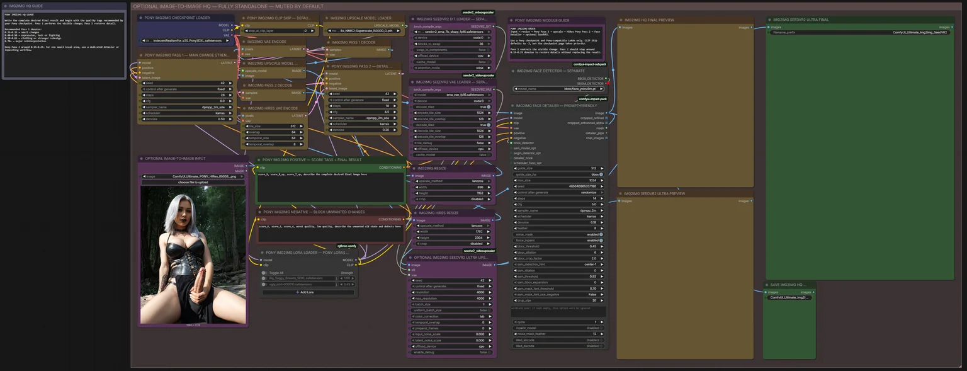This screenshot has width=967, height=371.
Task: Click the red SEGM_DETECTOR output slot
Action: (609, 83)
